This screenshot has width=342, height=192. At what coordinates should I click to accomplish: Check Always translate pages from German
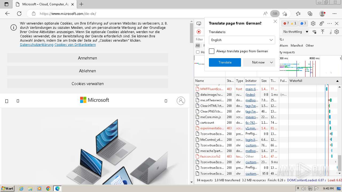pos(212,51)
